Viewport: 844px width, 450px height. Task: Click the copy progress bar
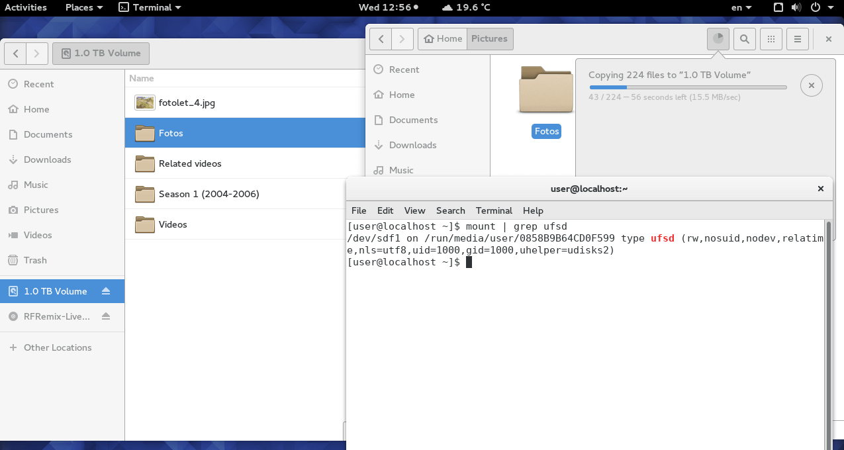688,87
